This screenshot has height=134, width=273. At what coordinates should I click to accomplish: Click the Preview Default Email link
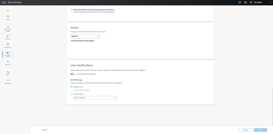(82, 90)
